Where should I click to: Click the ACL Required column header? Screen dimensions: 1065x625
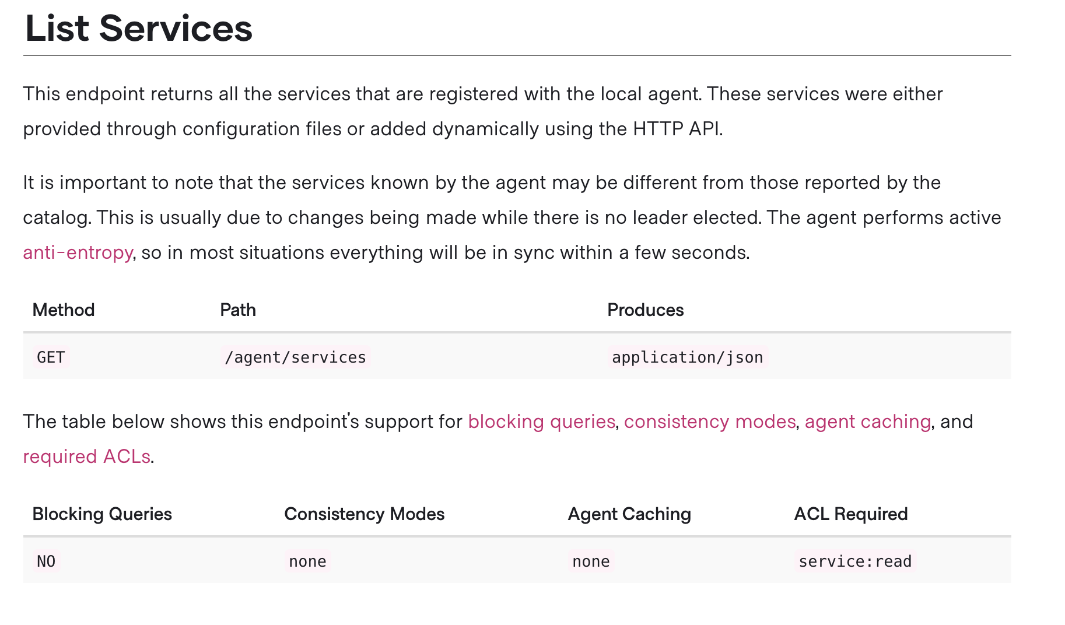click(851, 514)
